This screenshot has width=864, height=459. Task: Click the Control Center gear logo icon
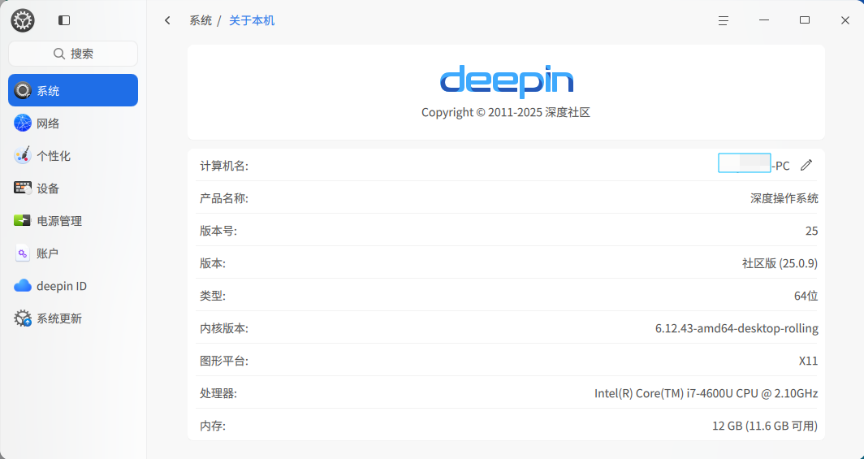(x=23, y=20)
